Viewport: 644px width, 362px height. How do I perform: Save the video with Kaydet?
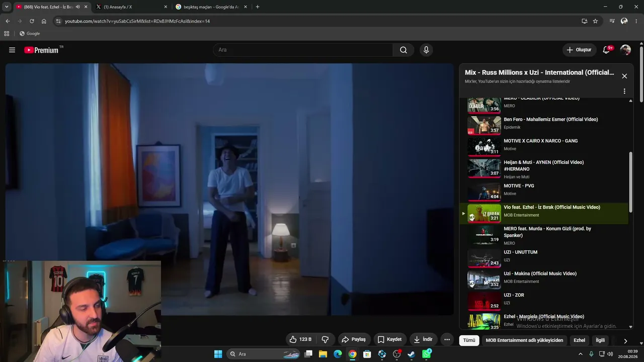click(x=390, y=339)
